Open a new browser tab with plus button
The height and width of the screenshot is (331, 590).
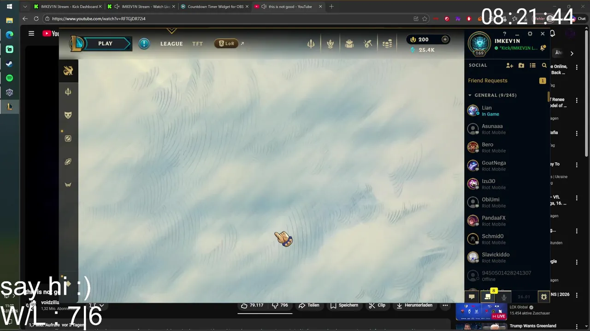[331, 6]
